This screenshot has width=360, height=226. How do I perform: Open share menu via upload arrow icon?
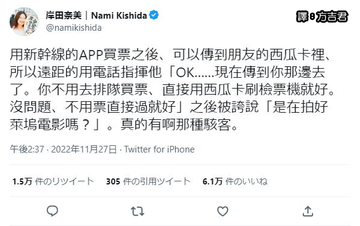[x=308, y=211]
